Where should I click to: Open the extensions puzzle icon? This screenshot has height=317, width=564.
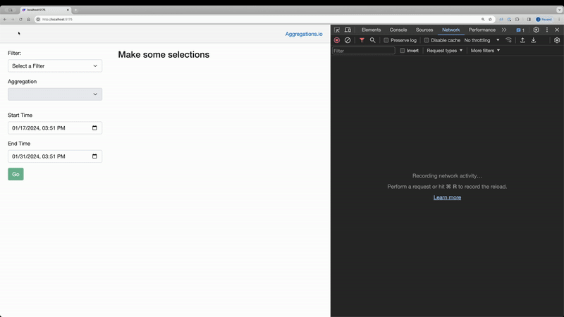click(x=517, y=20)
